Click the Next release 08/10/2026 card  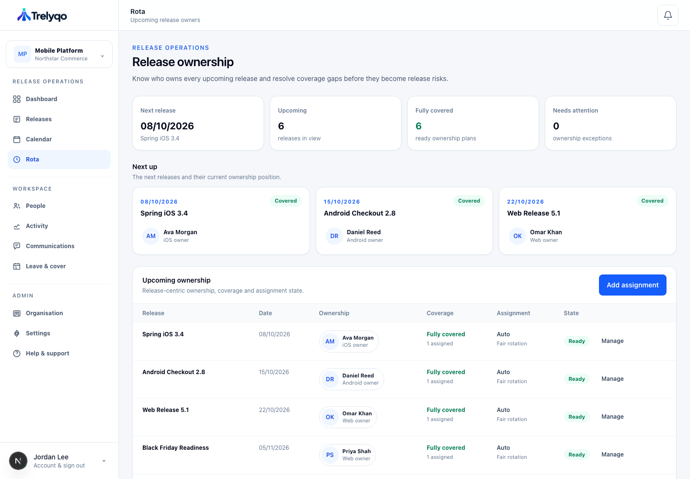(x=198, y=123)
